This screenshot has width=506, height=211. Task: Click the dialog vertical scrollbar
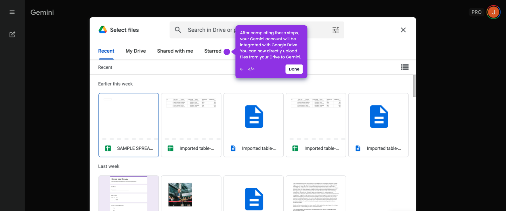pyautogui.click(x=414, y=86)
